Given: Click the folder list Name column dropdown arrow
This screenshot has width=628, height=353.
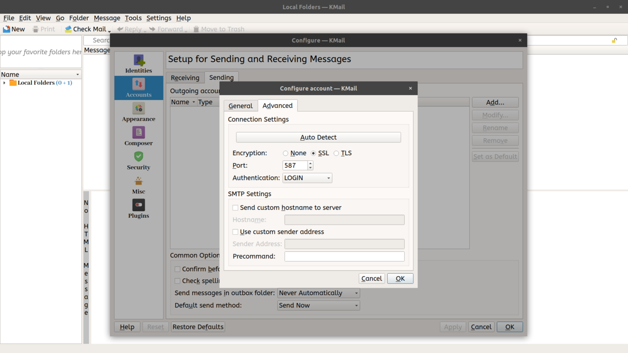Looking at the screenshot, I should (x=78, y=75).
